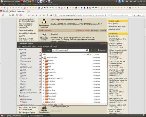Open the network indicator in system tray
The height and width of the screenshot is (117, 146).
click(131, 1)
